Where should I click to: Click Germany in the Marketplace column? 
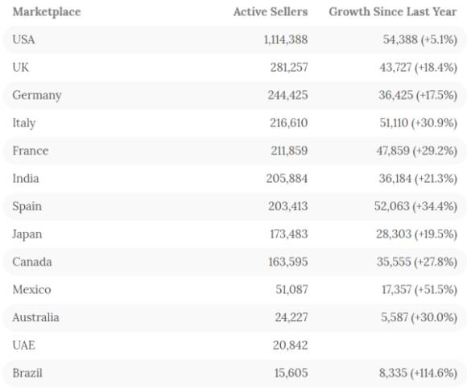[x=37, y=96]
